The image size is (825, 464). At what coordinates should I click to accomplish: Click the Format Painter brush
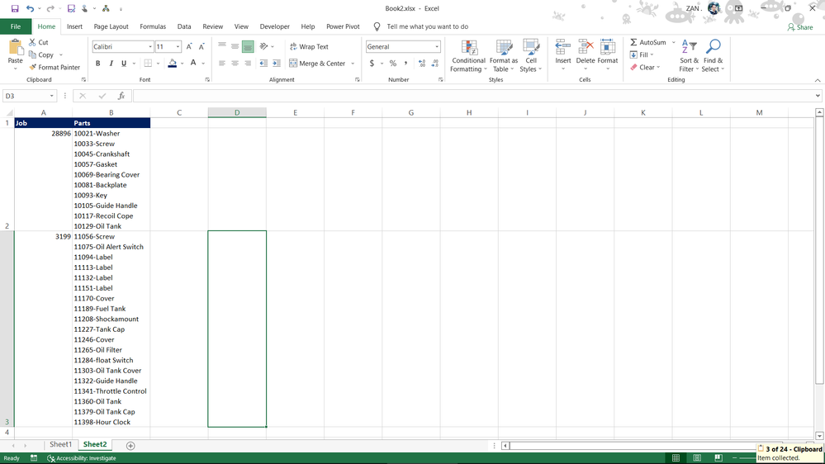tap(33, 68)
